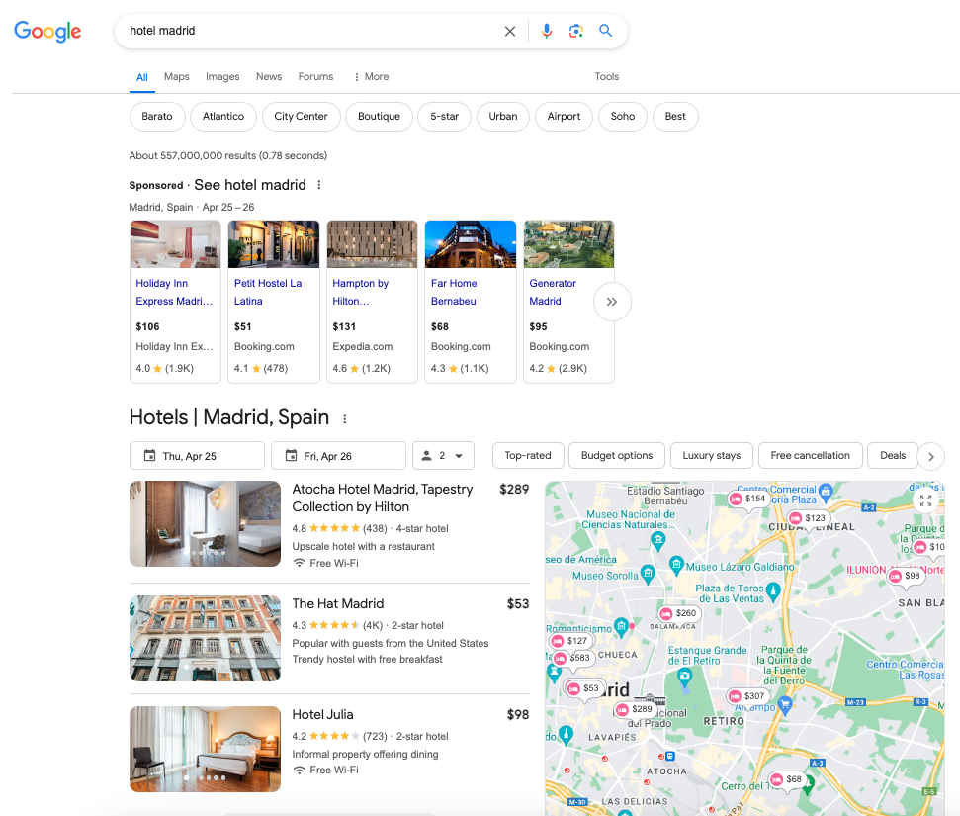Enable the Free cancellation filter
Viewport: 960px width, 816px height.
click(x=810, y=455)
